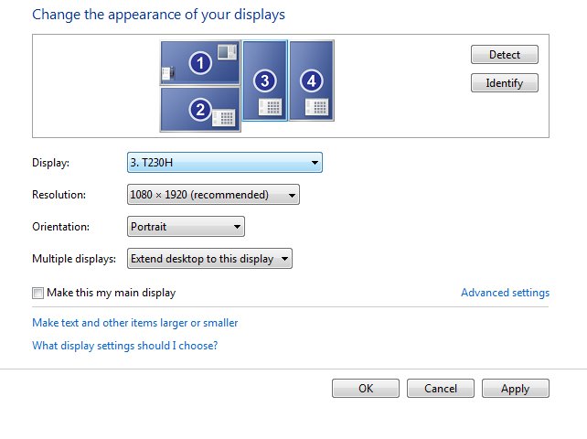Click the grid icon inside monitor 2
The width and height of the screenshot is (587, 439).
pos(224,118)
